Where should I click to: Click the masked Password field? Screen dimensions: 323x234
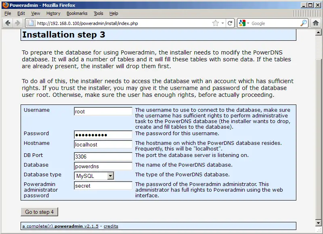[103, 135]
